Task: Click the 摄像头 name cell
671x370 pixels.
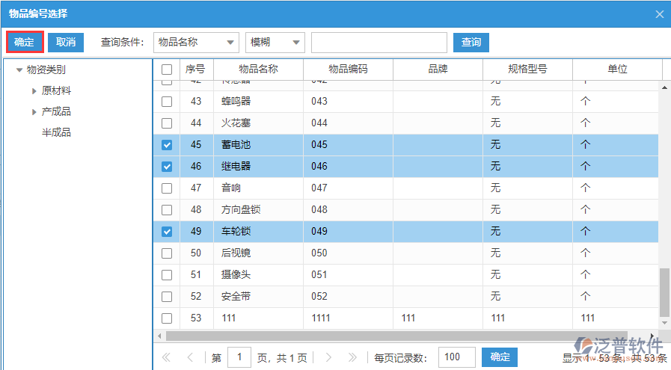Action: tap(259, 275)
